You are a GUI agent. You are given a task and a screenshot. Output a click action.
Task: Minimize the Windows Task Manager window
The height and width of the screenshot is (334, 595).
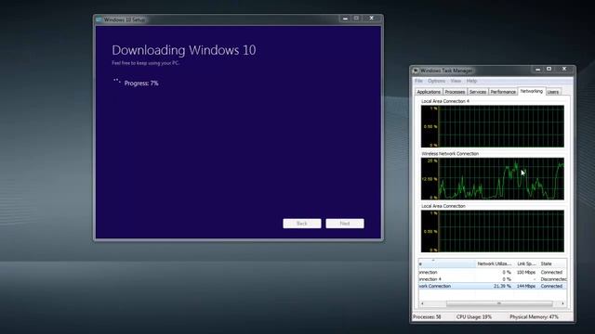point(537,70)
